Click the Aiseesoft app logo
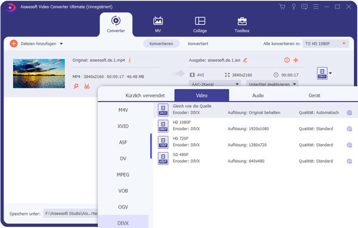The height and width of the screenshot is (228, 358). click(11, 7)
